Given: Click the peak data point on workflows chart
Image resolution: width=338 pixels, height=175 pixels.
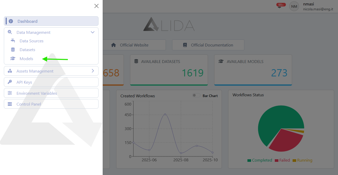Looking at the screenshot, I should 165,114.
